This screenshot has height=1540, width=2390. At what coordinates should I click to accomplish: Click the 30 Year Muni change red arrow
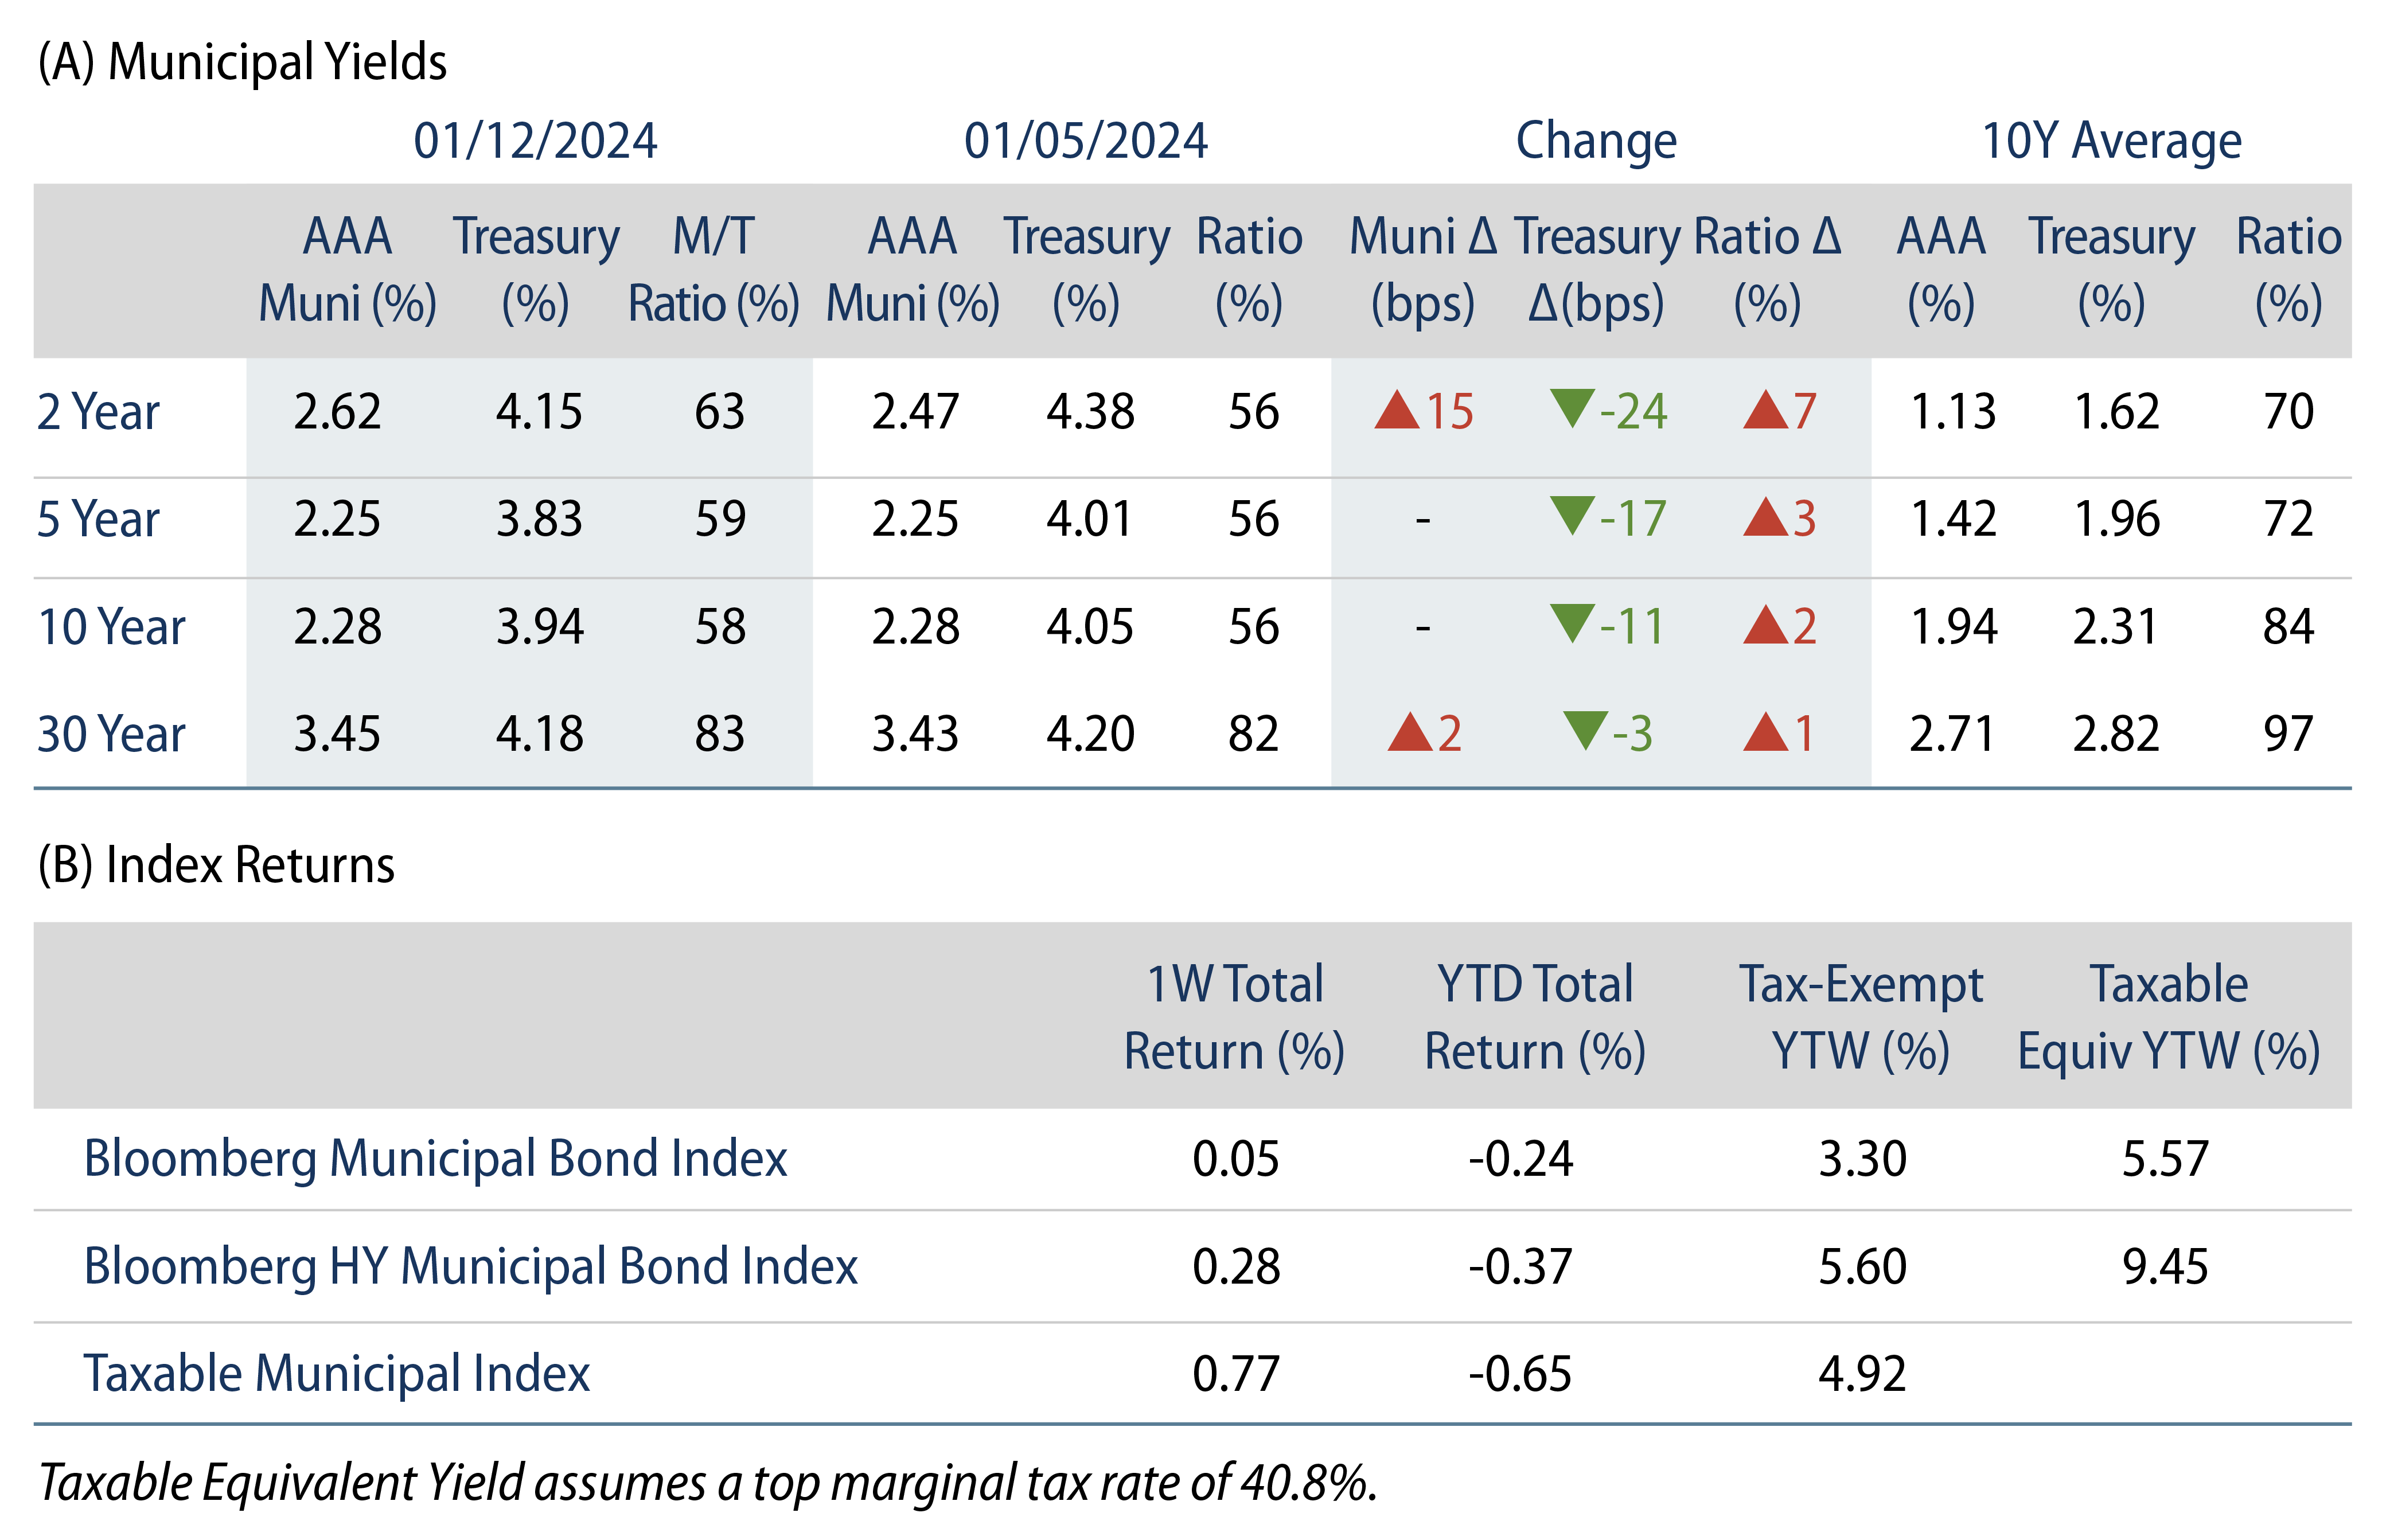coord(1410,733)
